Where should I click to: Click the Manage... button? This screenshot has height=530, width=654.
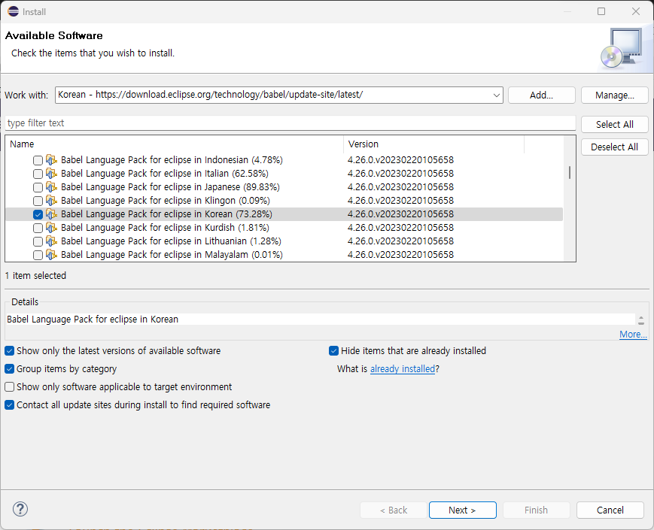(614, 95)
